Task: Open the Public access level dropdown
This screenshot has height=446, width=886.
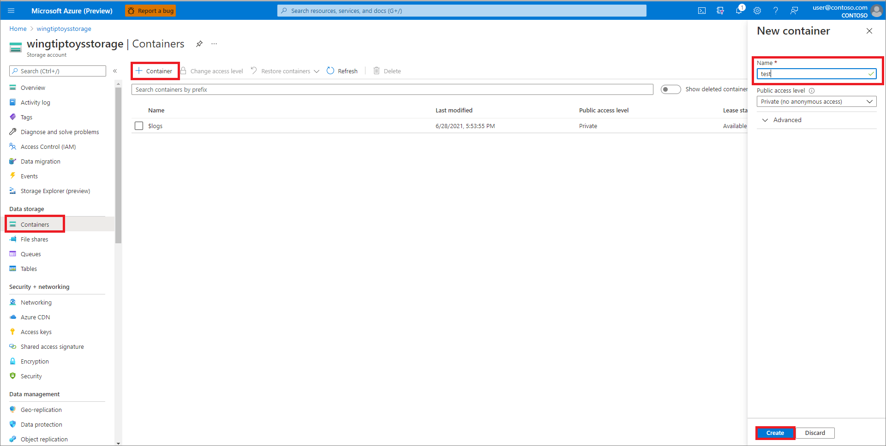Action: tap(816, 101)
